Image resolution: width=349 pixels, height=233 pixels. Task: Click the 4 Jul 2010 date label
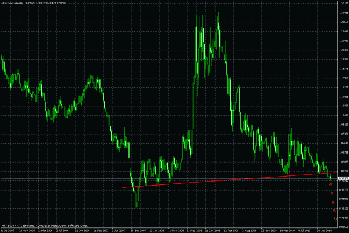tap(304, 231)
